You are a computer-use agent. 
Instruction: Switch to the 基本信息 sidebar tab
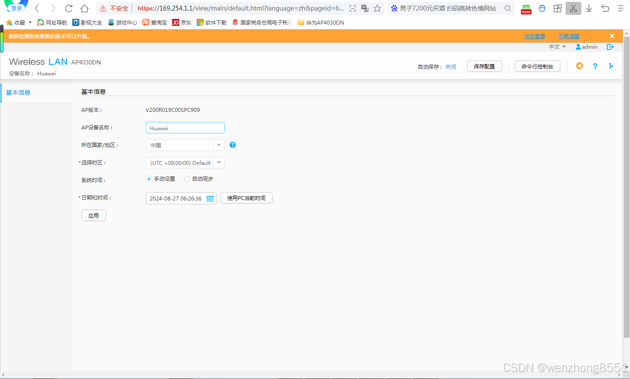18,93
